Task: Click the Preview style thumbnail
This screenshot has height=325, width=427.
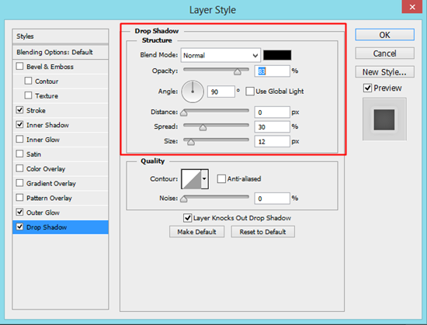Action: [384, 119]
